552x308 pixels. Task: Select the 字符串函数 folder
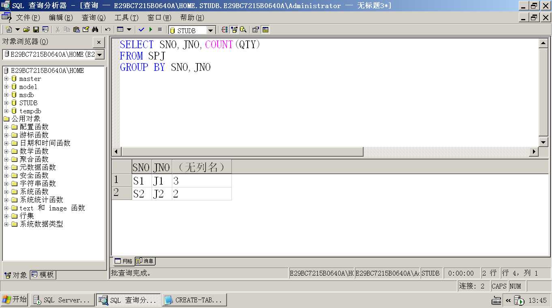tap(38, 183)
